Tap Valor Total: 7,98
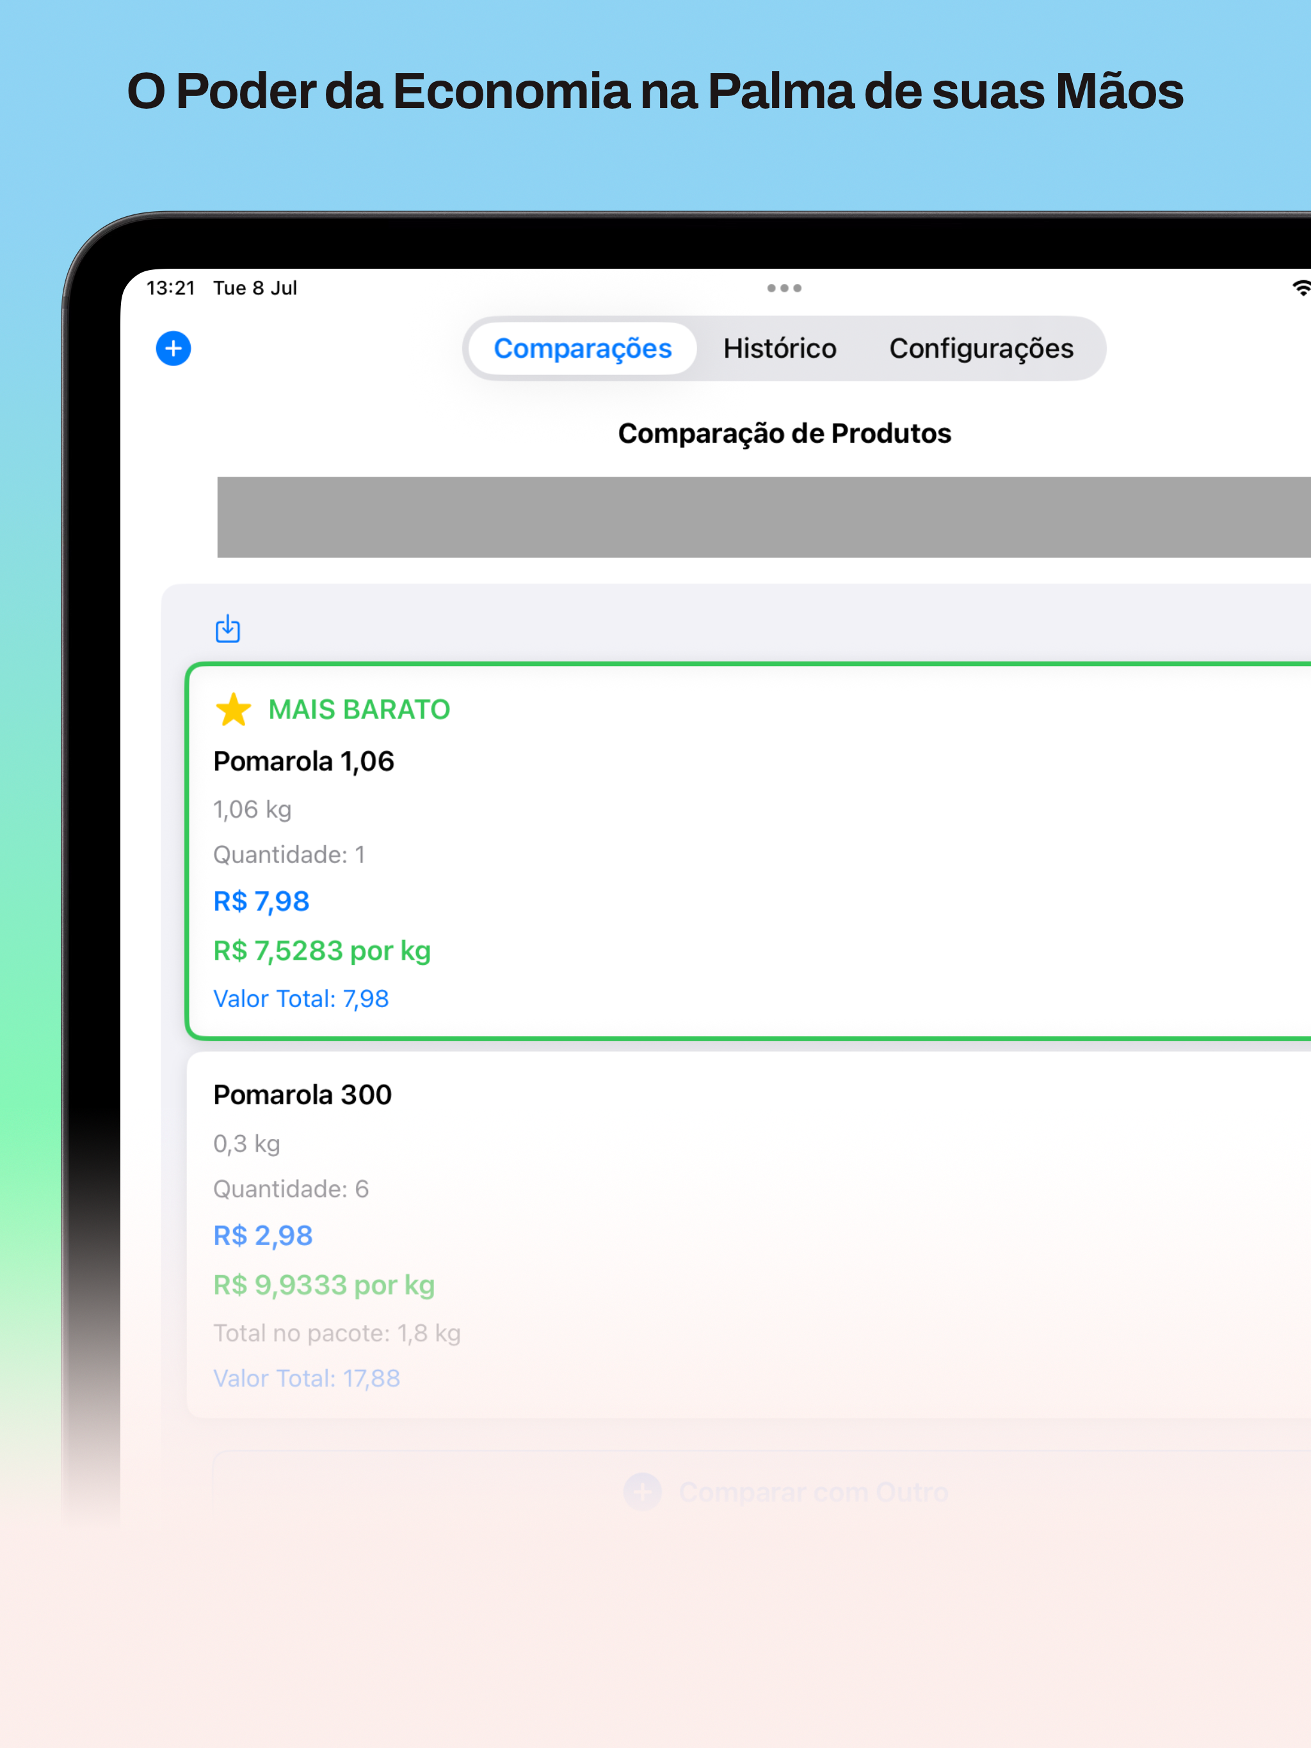Viewport: 1311px width, 1748px height. 302,999
